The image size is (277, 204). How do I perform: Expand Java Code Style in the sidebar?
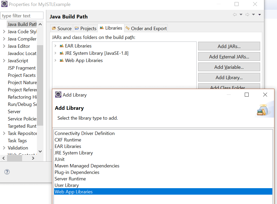tap(4, 31)
